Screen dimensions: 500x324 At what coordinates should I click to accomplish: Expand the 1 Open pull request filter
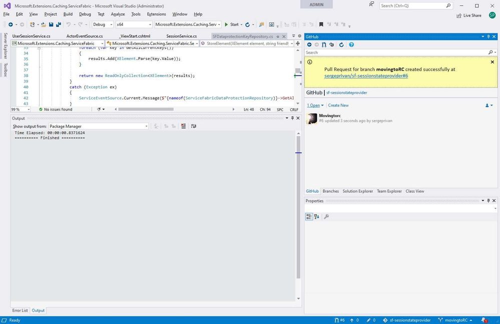[315, 105]
